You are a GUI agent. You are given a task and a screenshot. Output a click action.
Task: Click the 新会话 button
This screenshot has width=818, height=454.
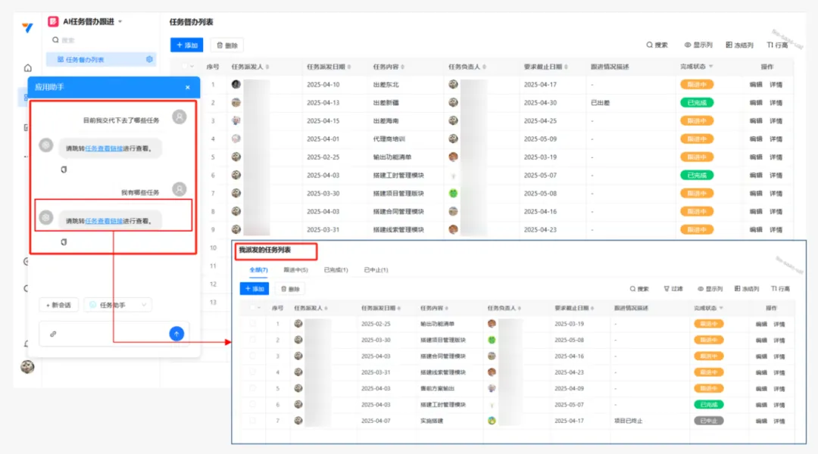pos(58,305)
